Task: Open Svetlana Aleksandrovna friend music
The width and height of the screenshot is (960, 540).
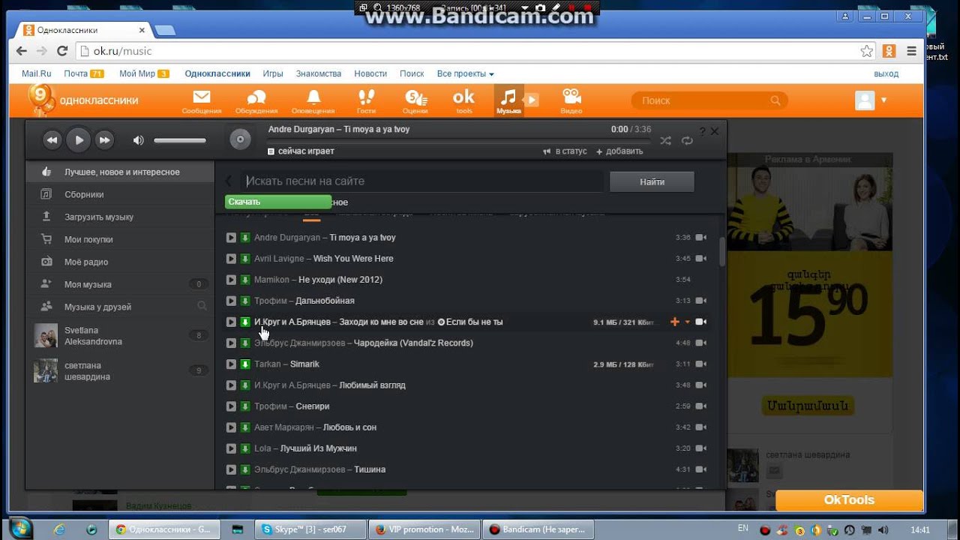Action: (120, 335)
